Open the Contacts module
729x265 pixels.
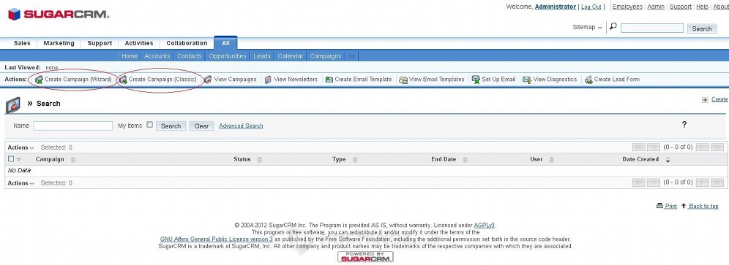tap(190, 56)
